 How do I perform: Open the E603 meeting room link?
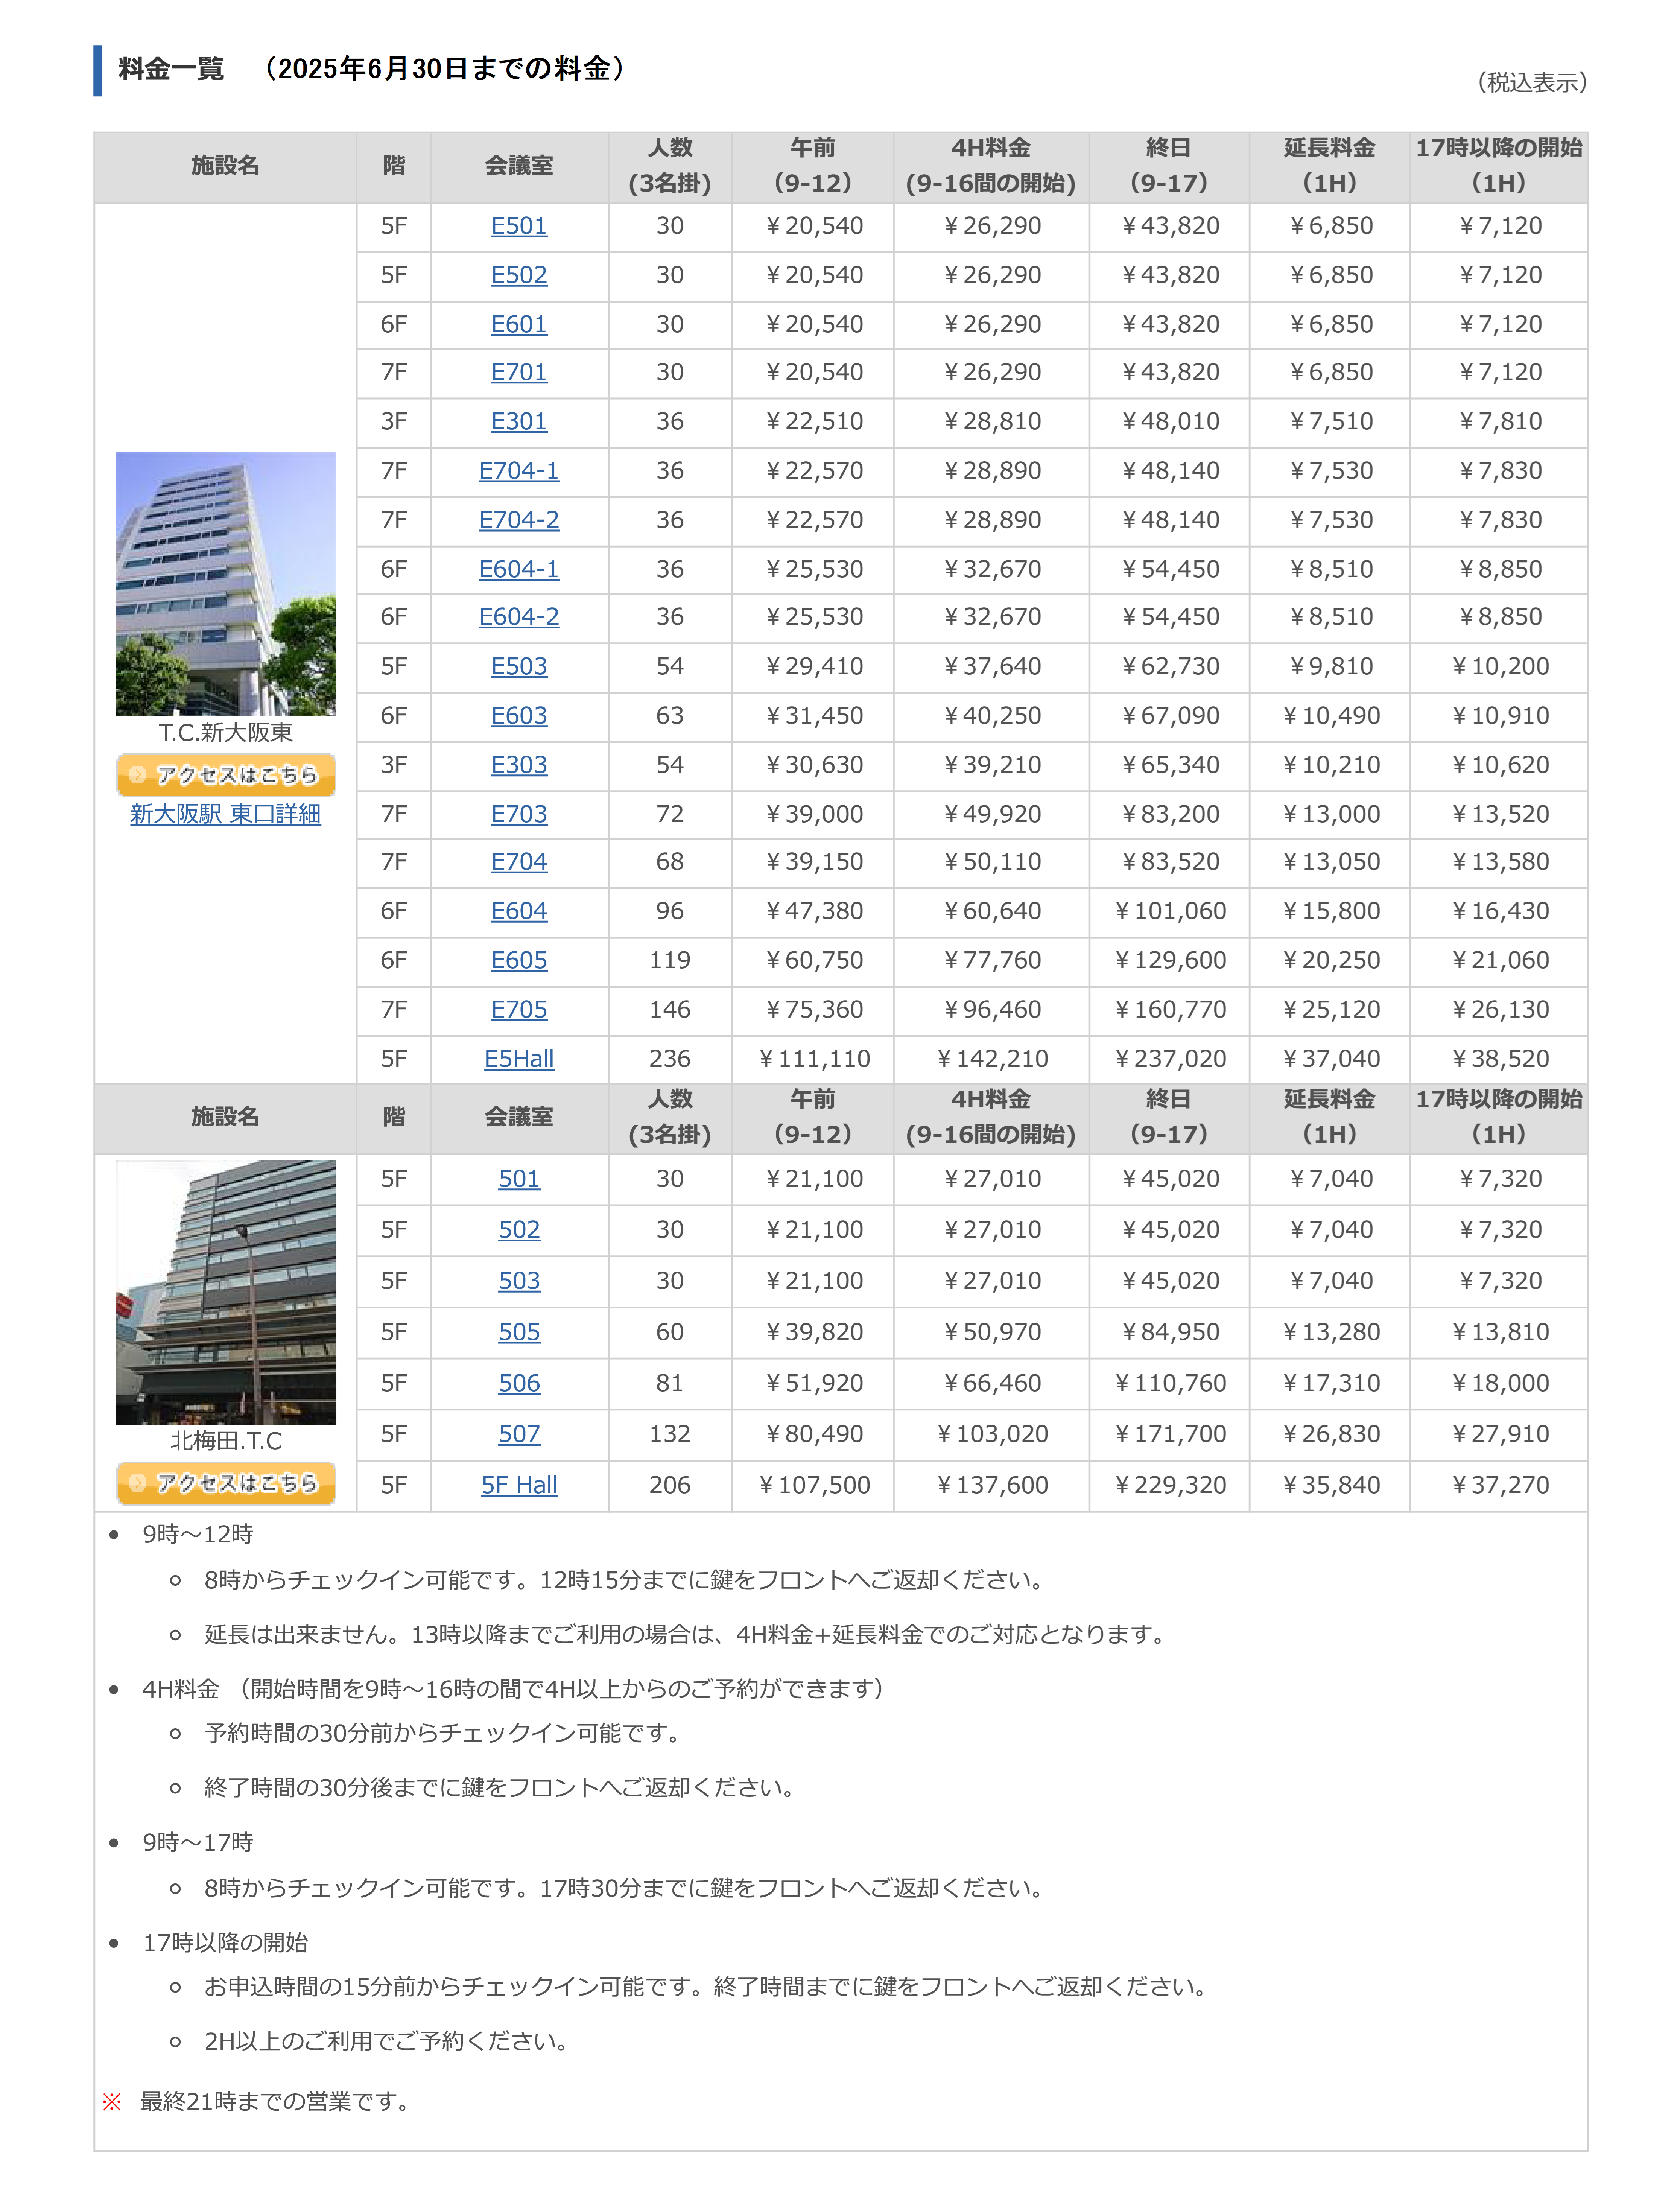519,716
